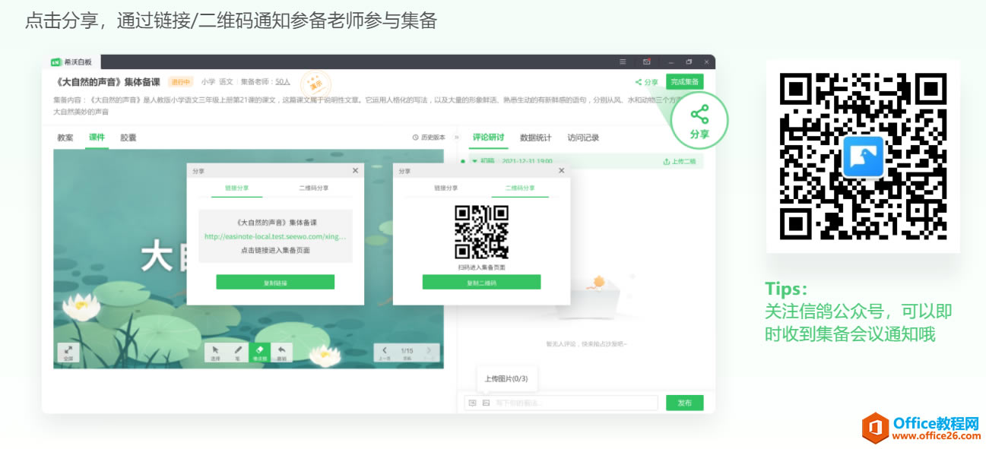This screenshot has width=986, height=449.
Task: Expand the 初稿 draft entry
Action: 475,161
